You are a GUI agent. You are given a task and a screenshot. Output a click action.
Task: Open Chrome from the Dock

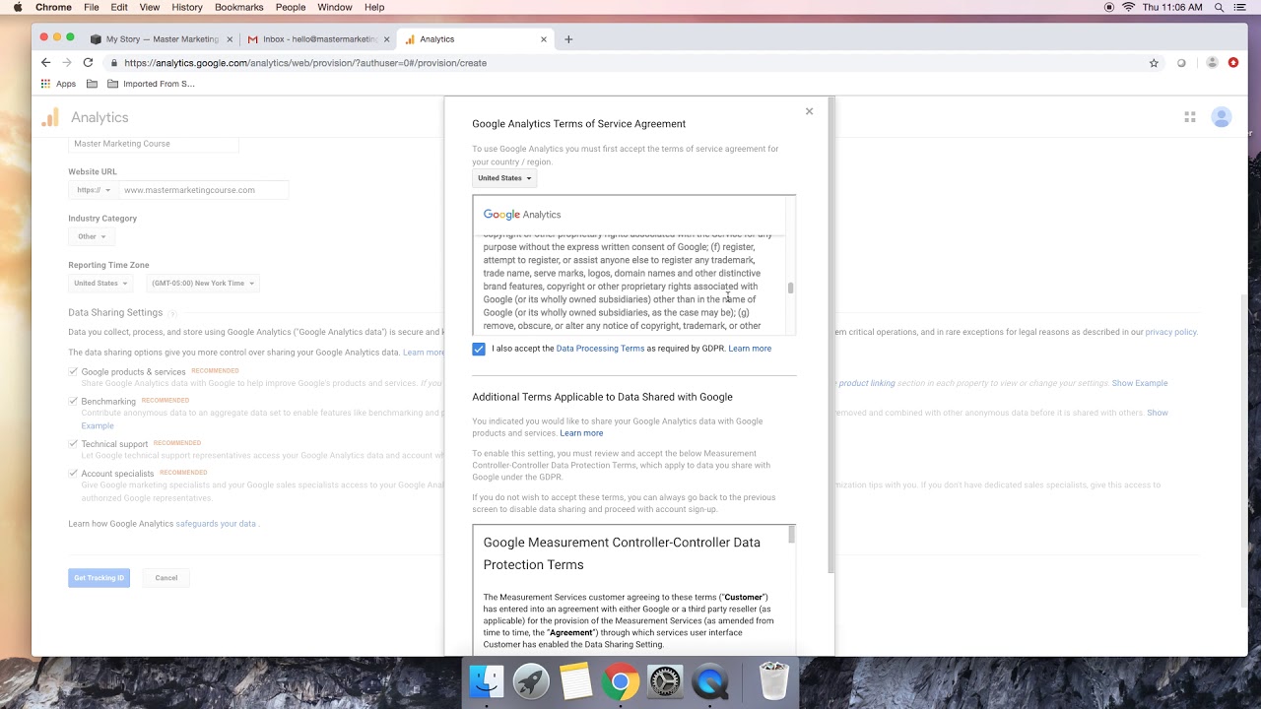[621, 681]
